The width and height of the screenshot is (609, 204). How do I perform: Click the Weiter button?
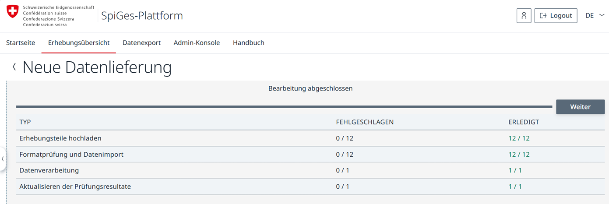580,107
